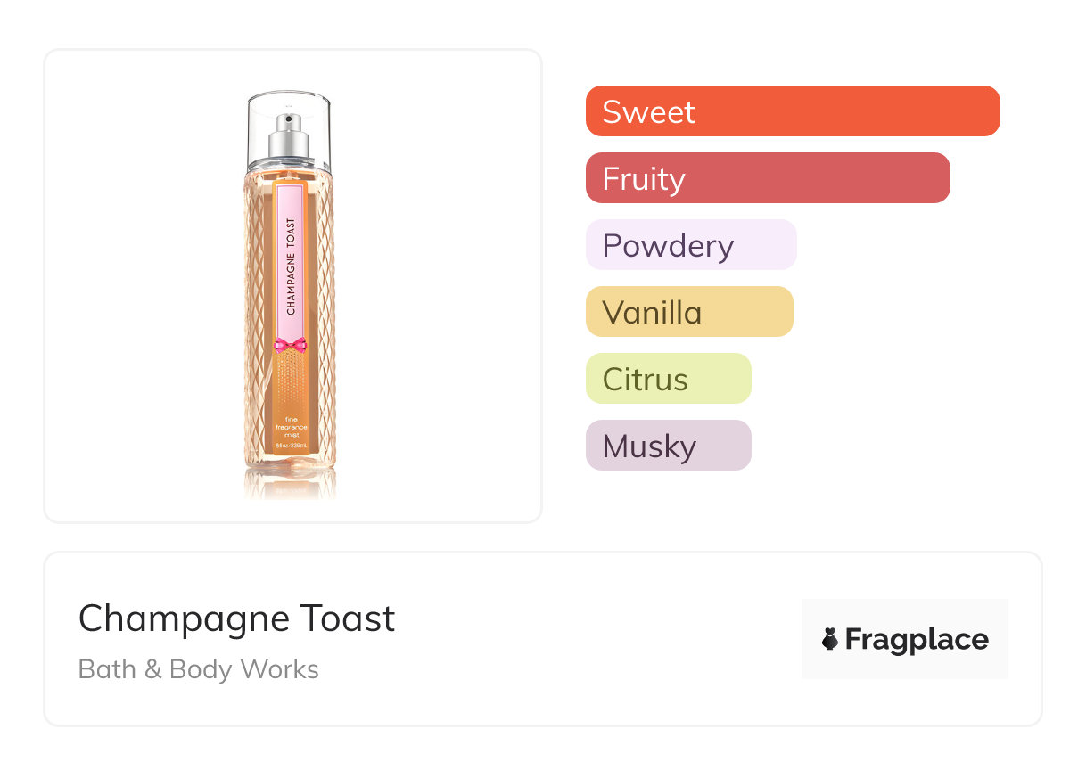Click the pink bow on the bottle

click(291, 345)
